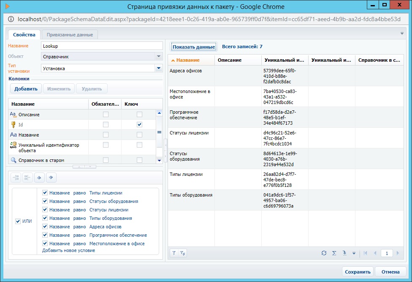The image size is (412, 282).
Task: Expand the top-right panel menu arrow
Action: pyautogui.click(x=402, y=34)
